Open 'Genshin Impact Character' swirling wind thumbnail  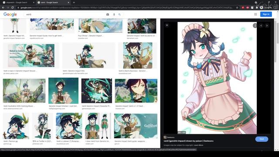97,91
